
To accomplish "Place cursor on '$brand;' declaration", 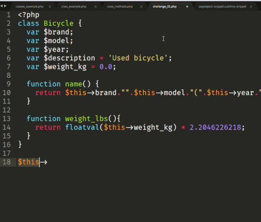I will coord(59,32).
